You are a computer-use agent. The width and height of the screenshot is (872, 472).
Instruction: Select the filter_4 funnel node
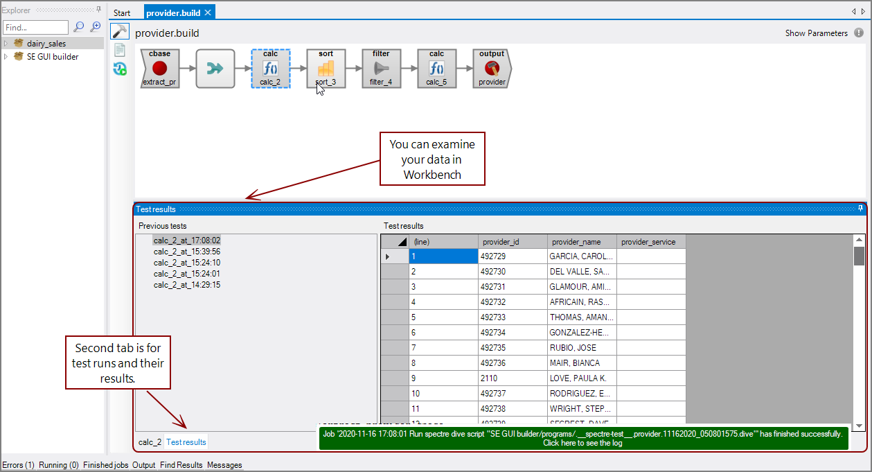pos(381,68)
